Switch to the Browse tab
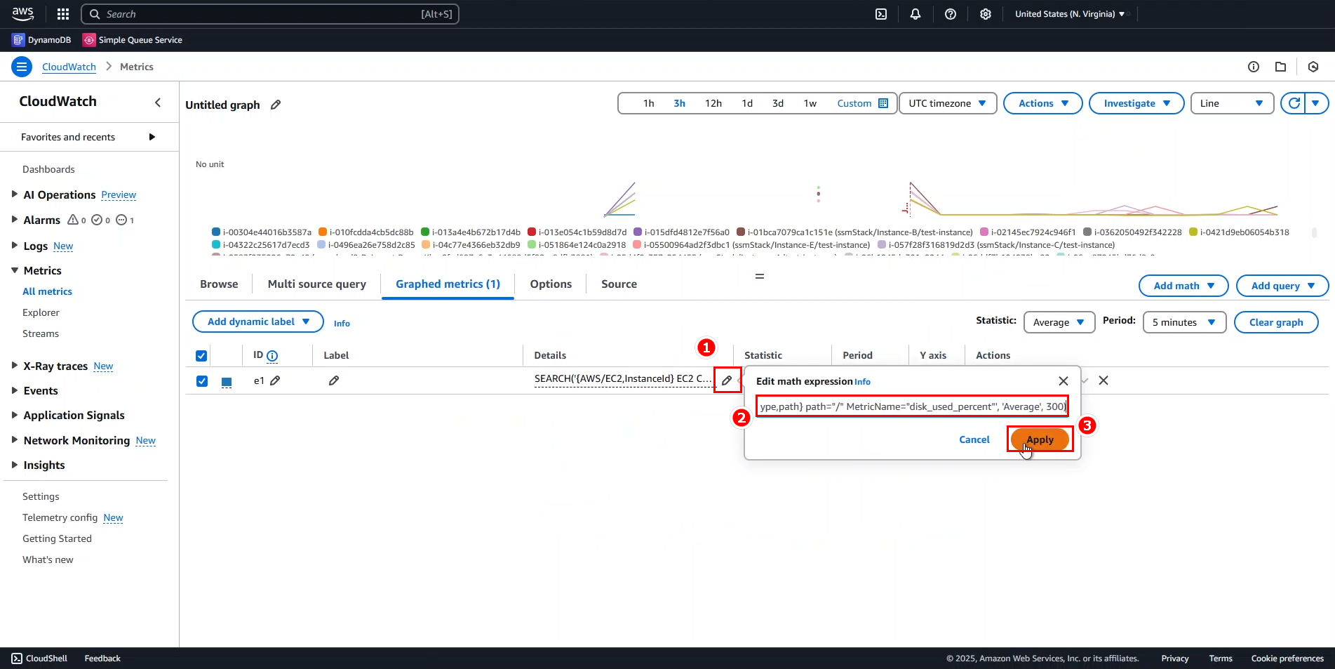The height and width of the screenshot is (669, 1335). (219, 284)
